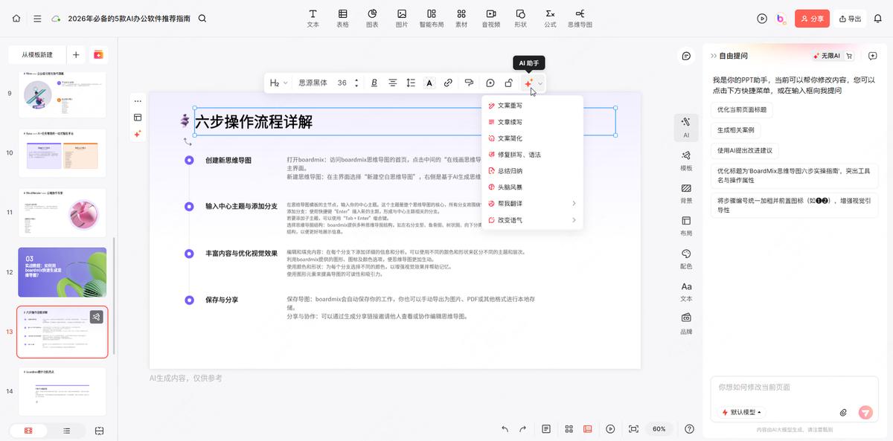Open the notifications bell
This screenshot has width=893, height=441.
tap(877, 19)
